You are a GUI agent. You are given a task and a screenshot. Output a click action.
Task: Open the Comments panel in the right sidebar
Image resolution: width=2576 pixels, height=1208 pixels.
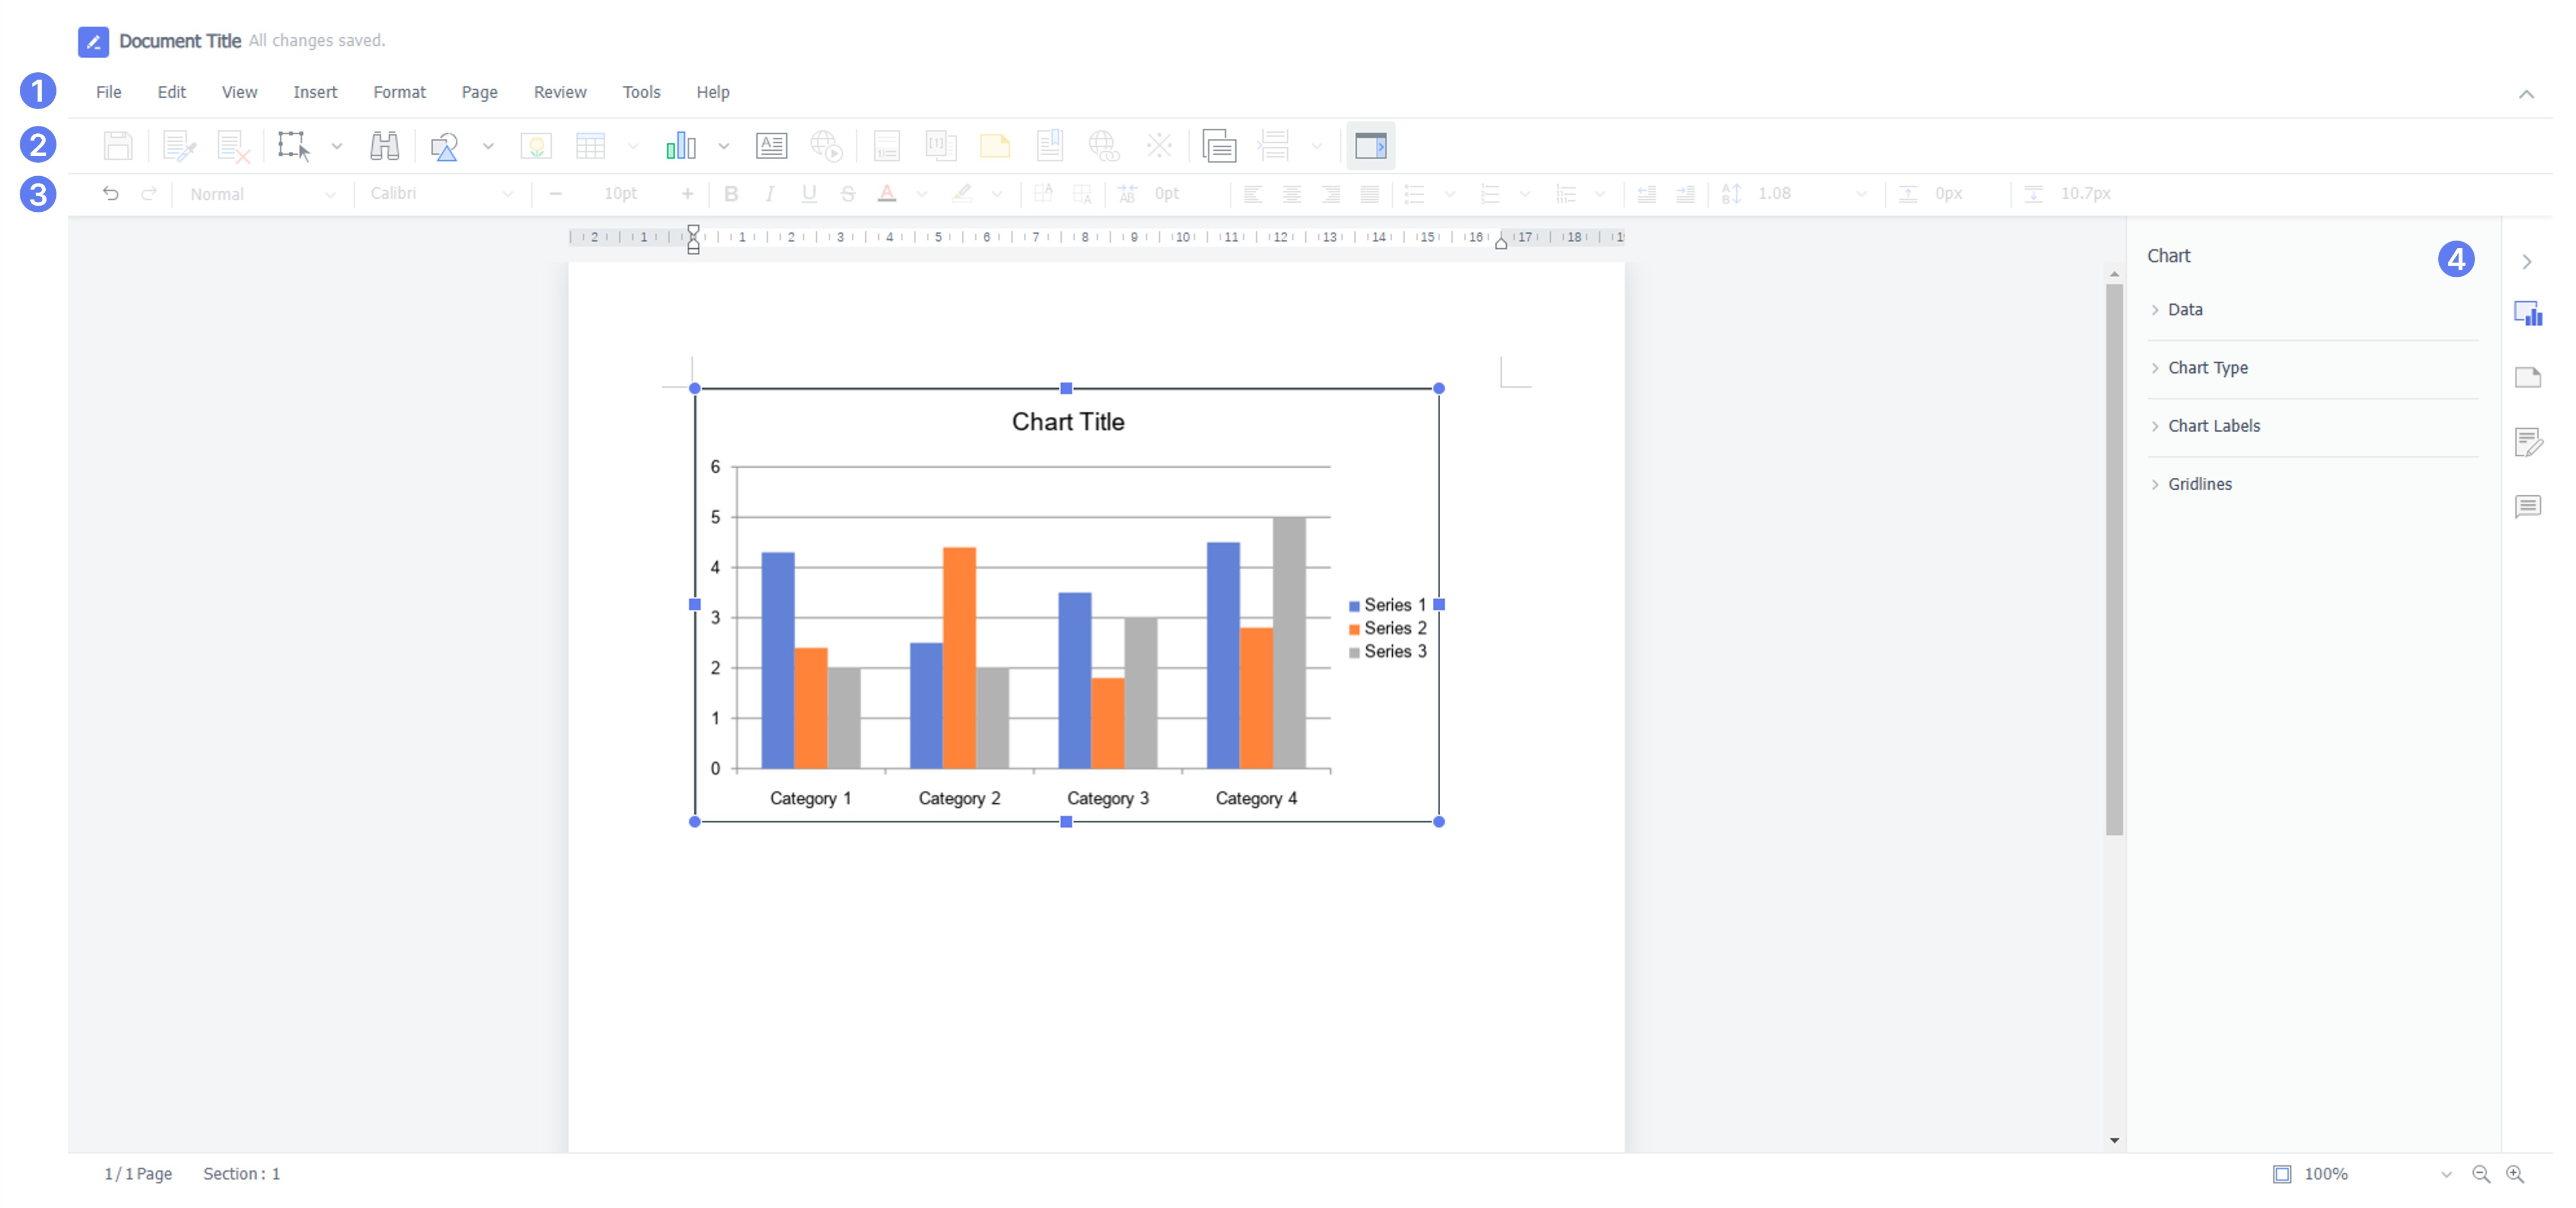(2529, 506)
